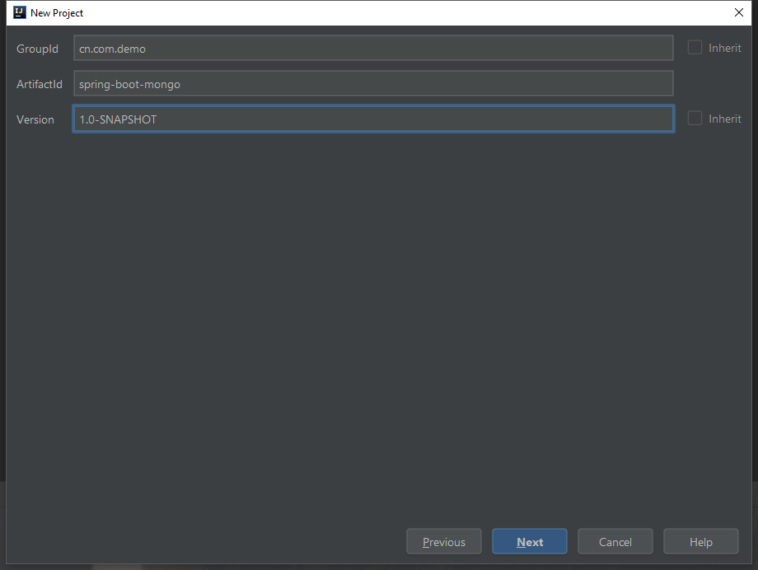This screenshot has width=758, height=570.
Task: Click the IntelliJ IDEA title bar icon
Action: 19,12
